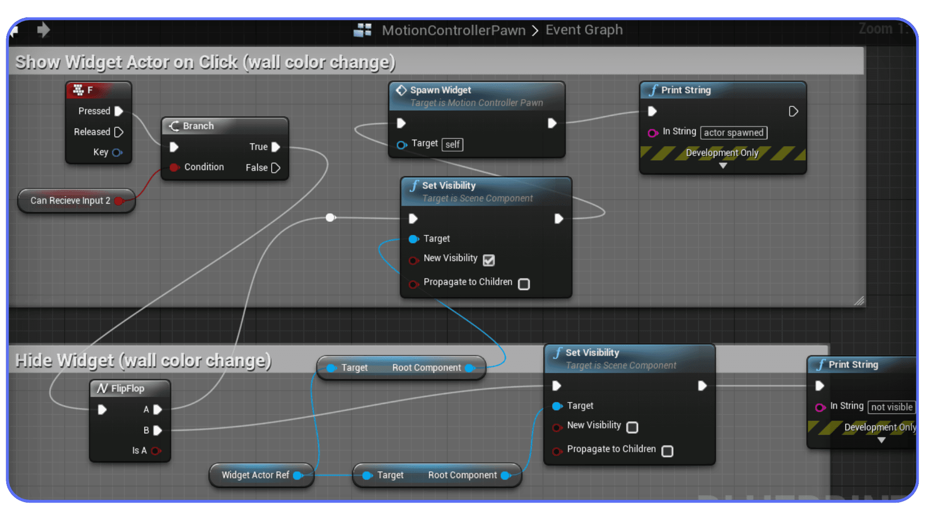Click the Branch node icon
The height and width of the screenshot is (520, 925).
(x=173, y=126)
